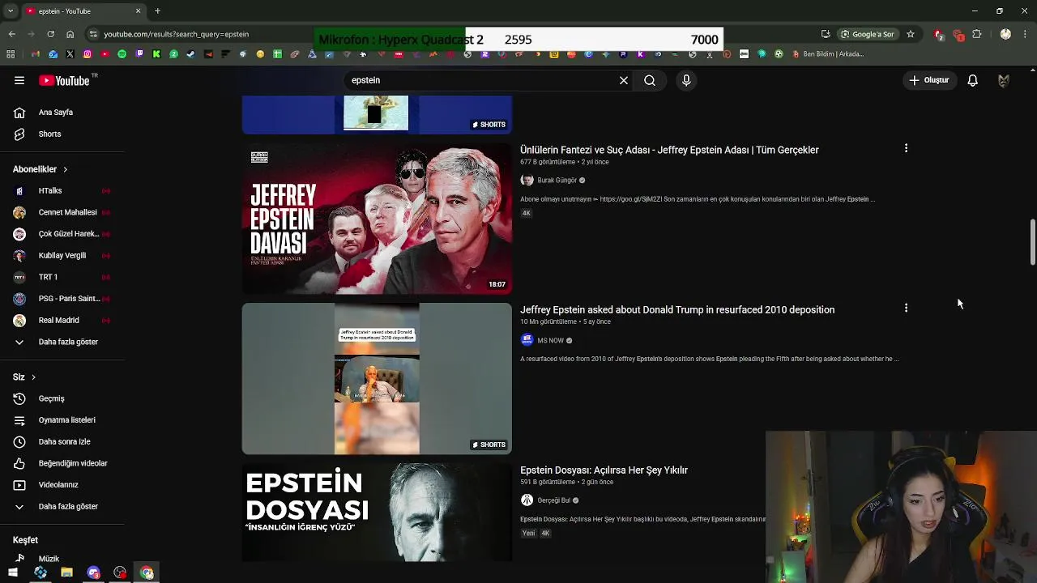This screenshot has height=583, width=1037.
Task: Open the Ben Bildim bookmark
Action: (828, 54)
